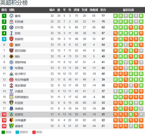Click the Wolves club crest
This screenshot has height=135, width=145.
click(x=11, y=56)
